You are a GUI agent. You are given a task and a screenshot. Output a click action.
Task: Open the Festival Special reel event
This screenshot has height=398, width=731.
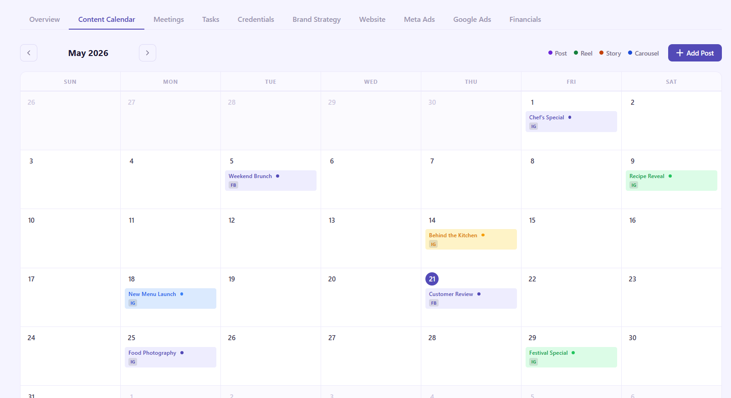[571, 357]
